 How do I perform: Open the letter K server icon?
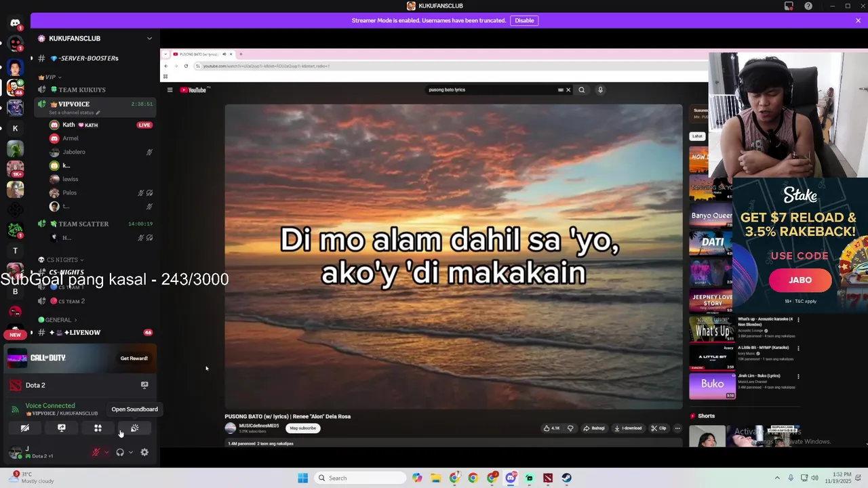[x=15, y=128]
